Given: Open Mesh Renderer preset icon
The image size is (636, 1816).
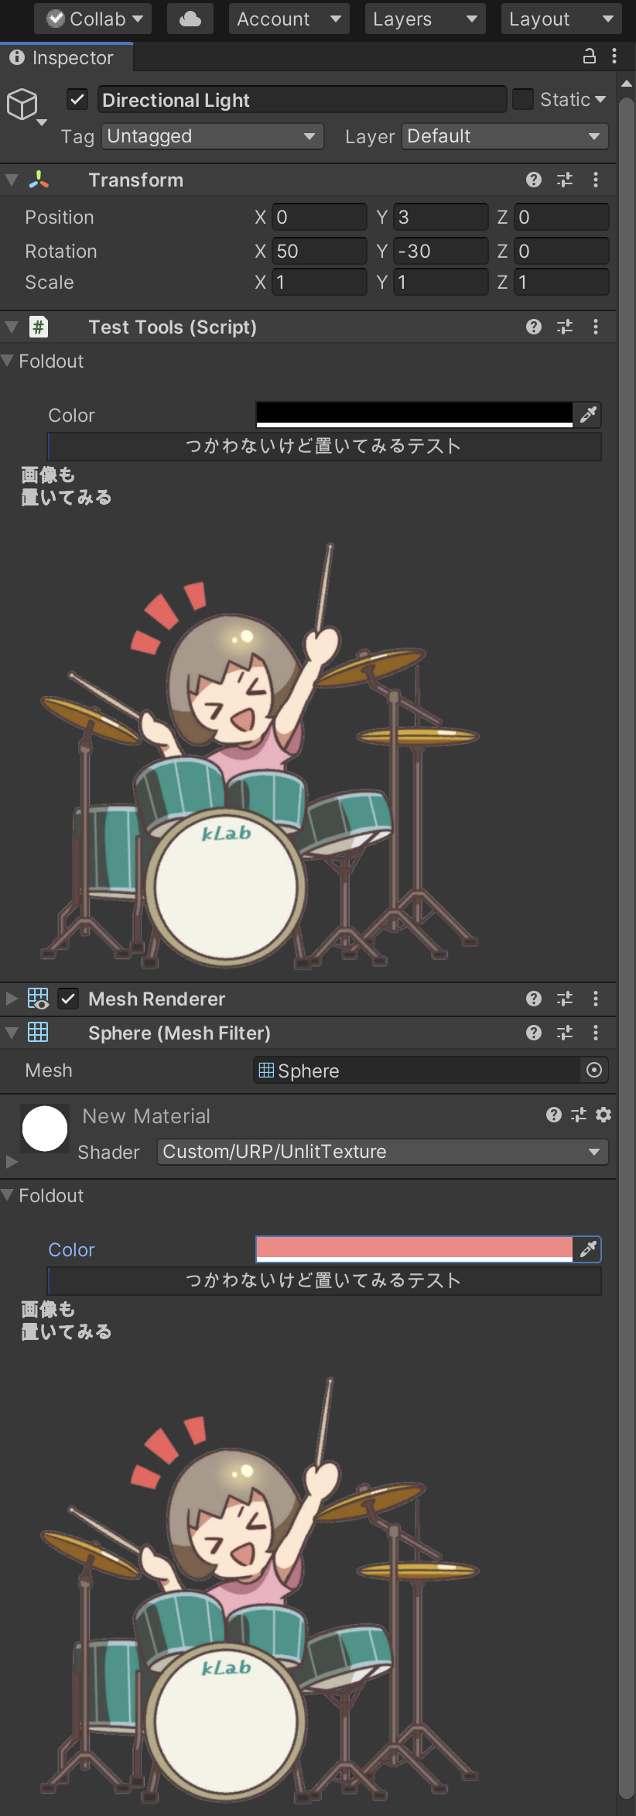Looking at the screenshot, I should coord(565,999).
